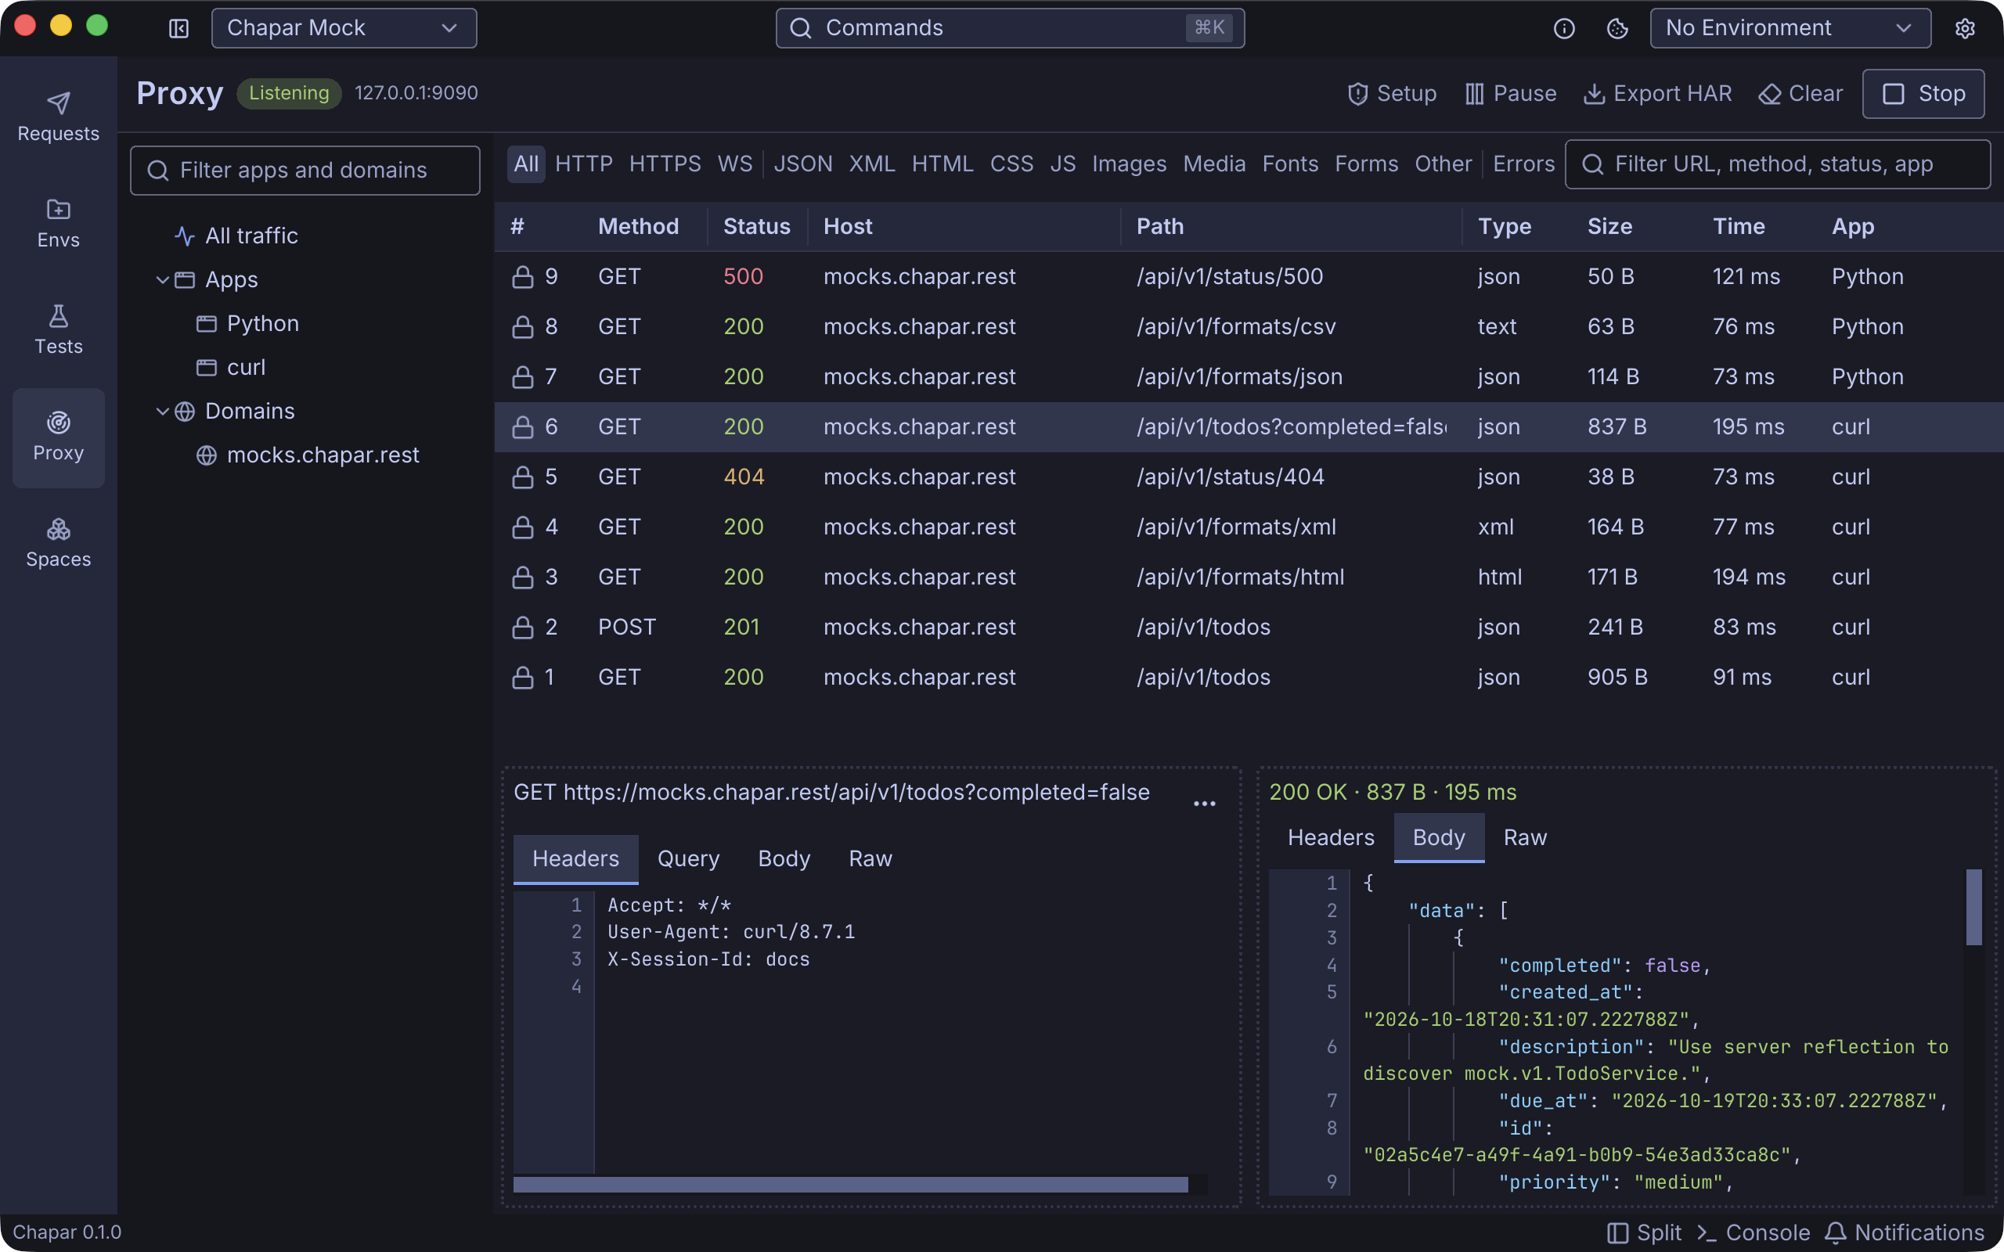Viewport: 2004px width, 1252px height.
Task: Click the info circle icon
Action: pyautogui.click(x=1563, y=29)
